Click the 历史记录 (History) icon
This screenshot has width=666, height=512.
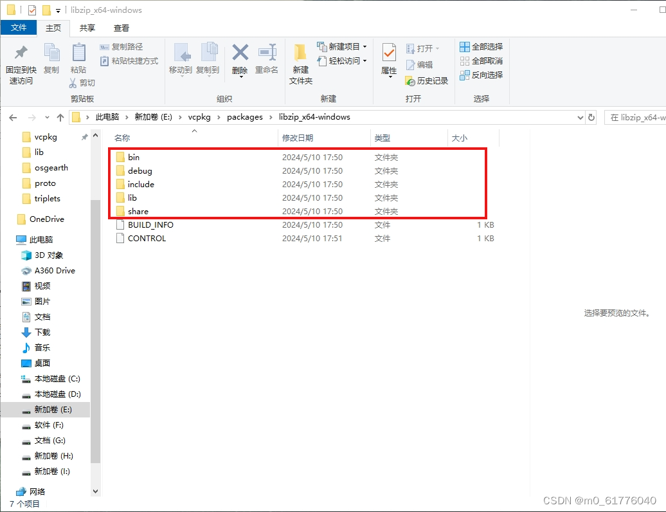click(x=411, y=82)
